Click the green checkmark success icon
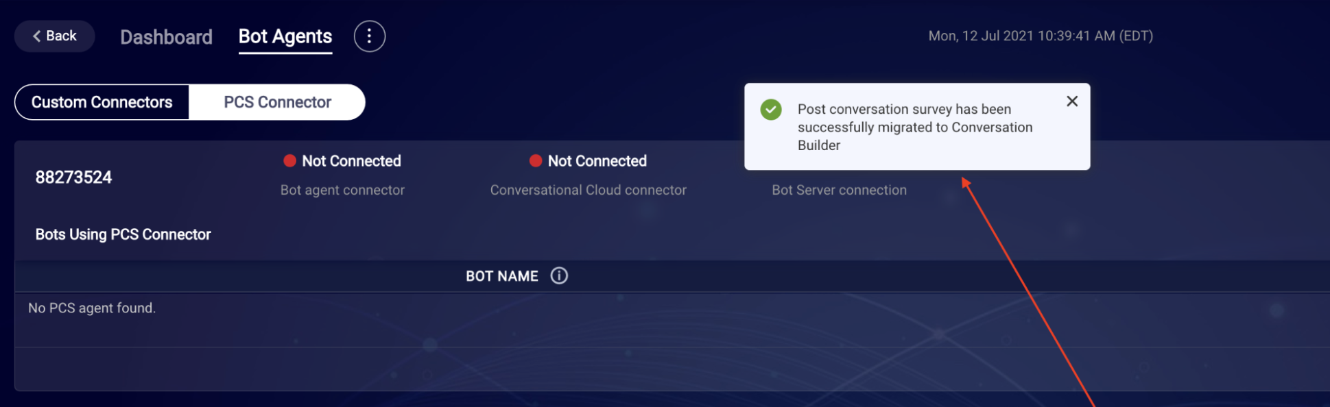Screen dimensions: 1330x407 coord(771,110)
